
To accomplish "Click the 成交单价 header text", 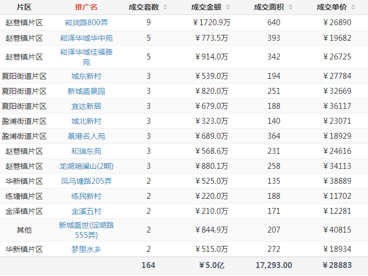I will pyautogui.click(x=332, y=7).
